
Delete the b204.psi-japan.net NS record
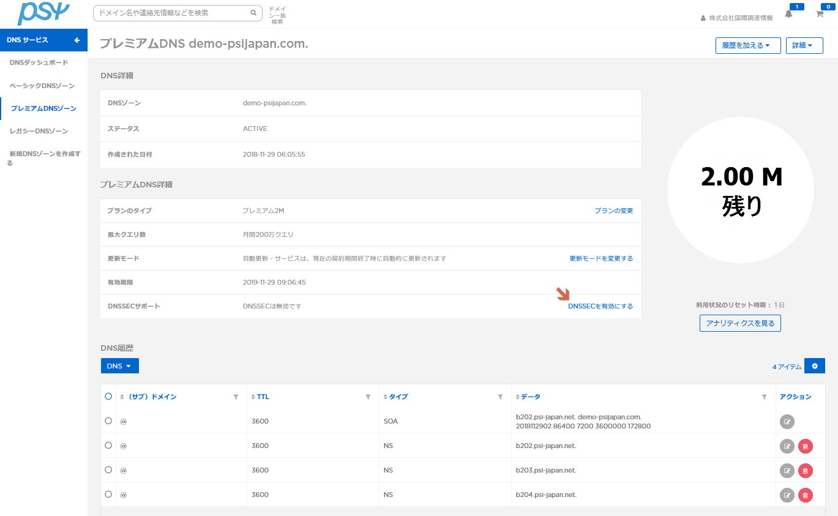tap(806, 495)
